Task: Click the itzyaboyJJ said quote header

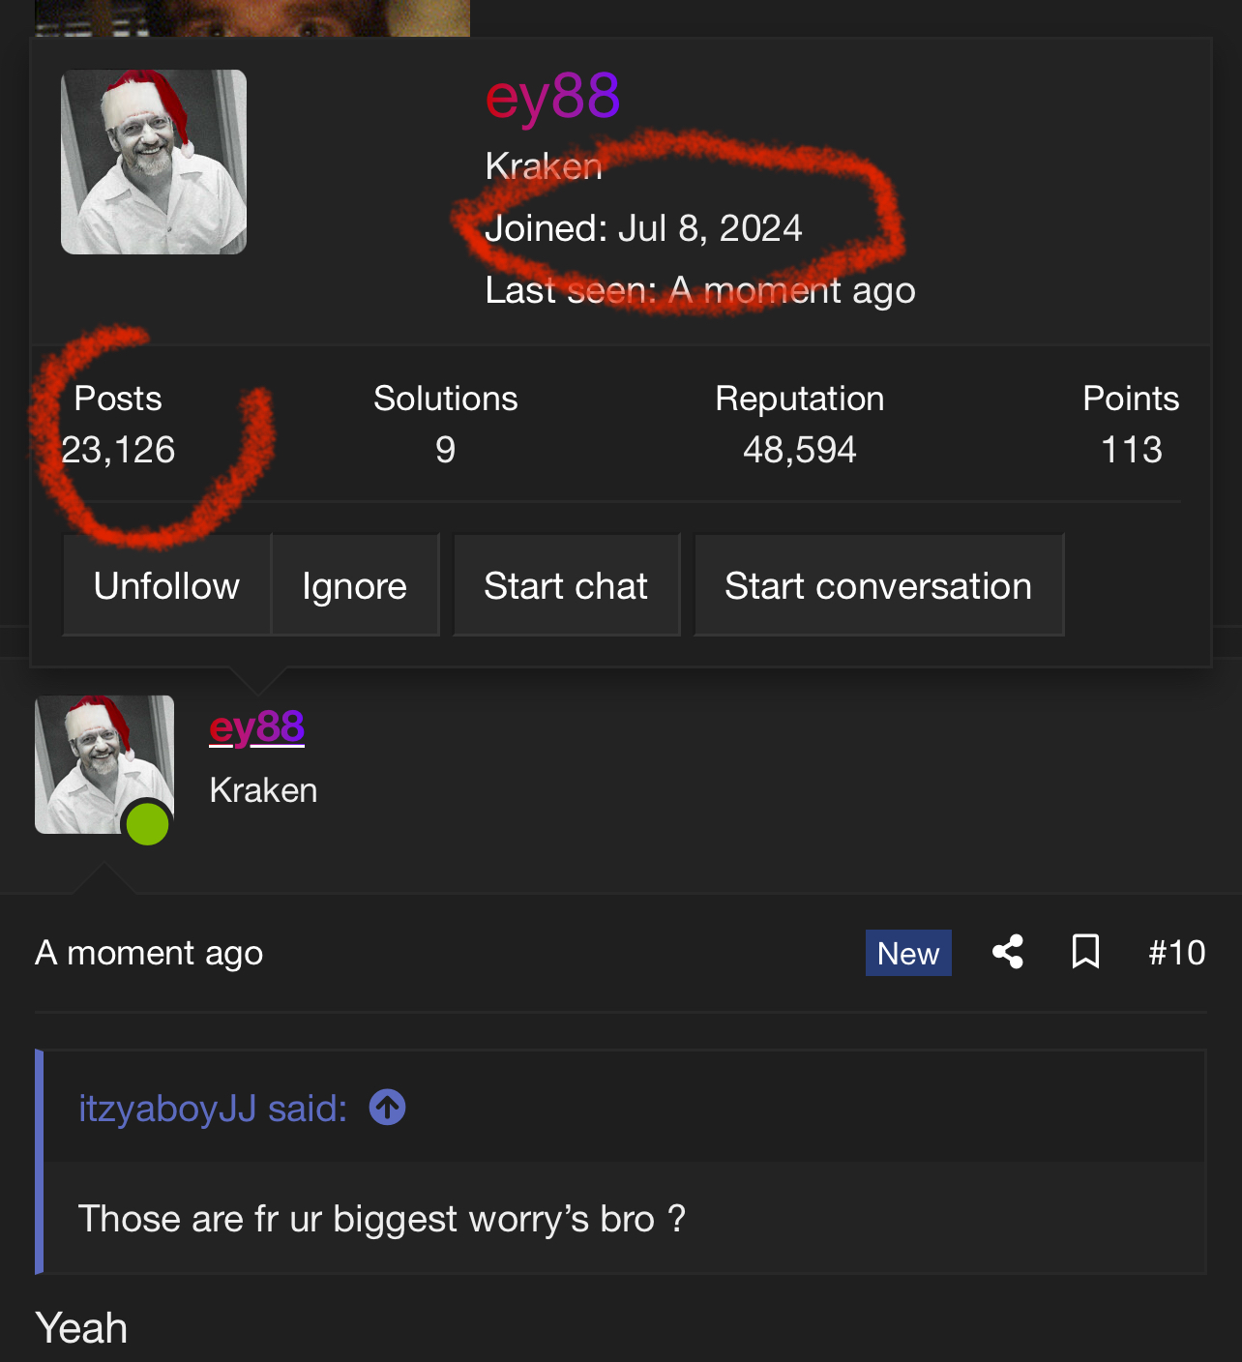Action: (213, 1108)
